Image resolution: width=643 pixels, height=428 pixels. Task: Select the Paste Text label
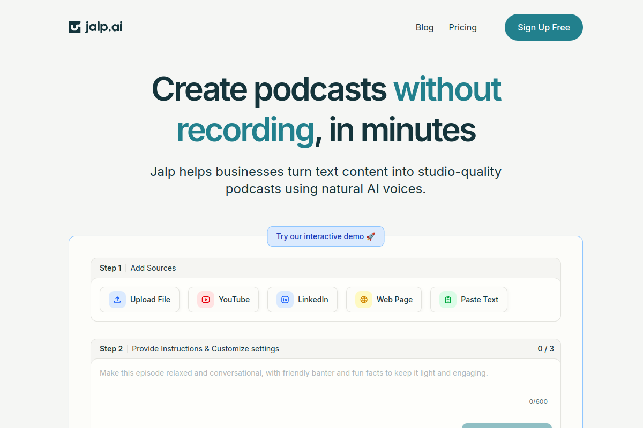[x=480, y=300]
